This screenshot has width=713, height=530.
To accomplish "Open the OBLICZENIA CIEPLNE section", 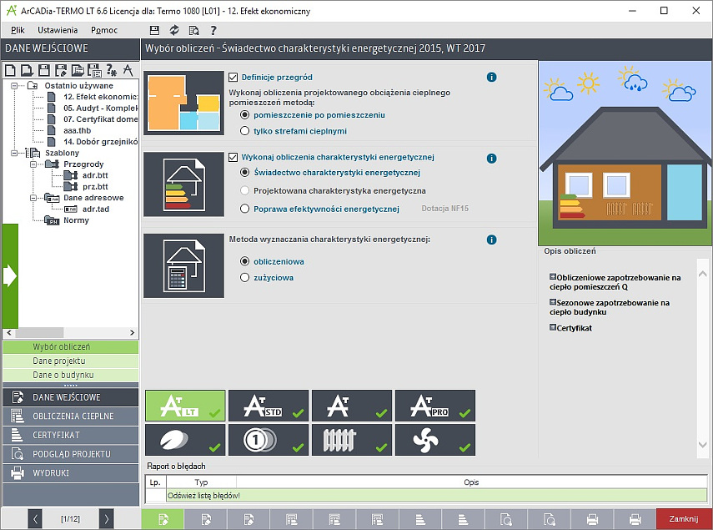I will point(71,416).
